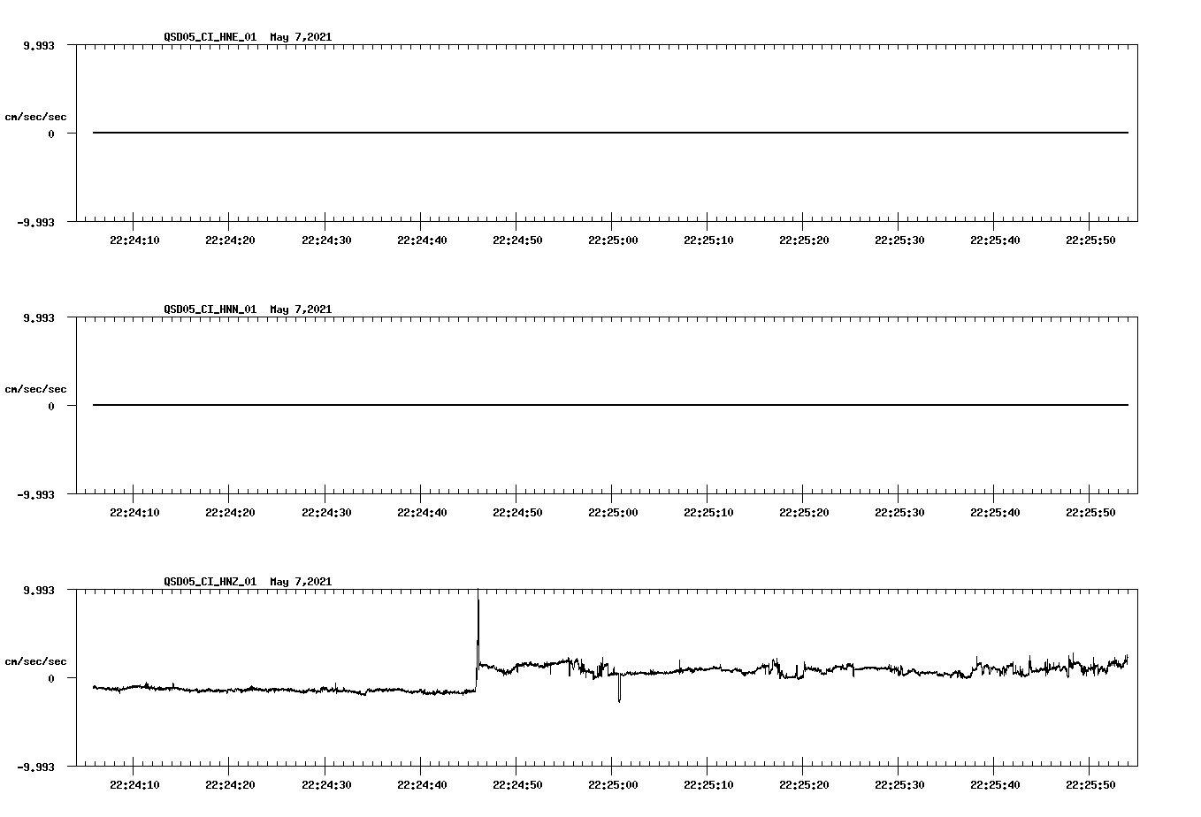The height and width of the screenshot is (817, 1201).
Task: Click the -9.993 lower axis value on bottom plot
Action: pos(35,768)
